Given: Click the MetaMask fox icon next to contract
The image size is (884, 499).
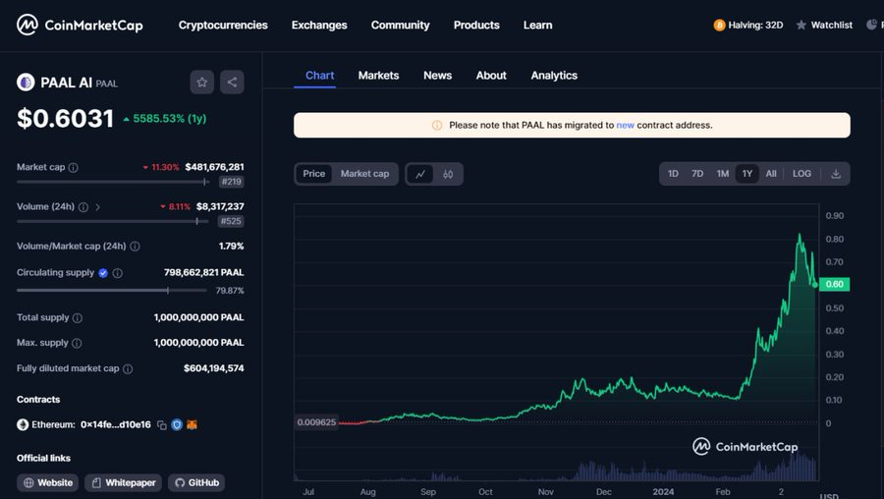Looking at the screenshot, I should (x=193, y=424).
